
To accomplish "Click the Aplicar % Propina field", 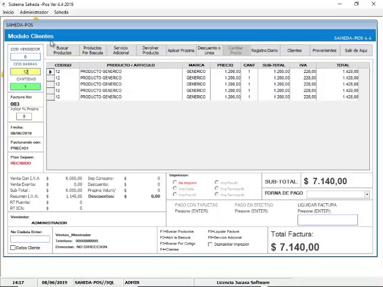I will 24,117.
